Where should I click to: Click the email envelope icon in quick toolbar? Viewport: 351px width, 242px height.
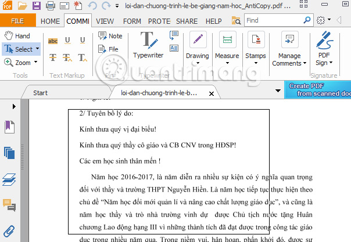coord(65,6)
